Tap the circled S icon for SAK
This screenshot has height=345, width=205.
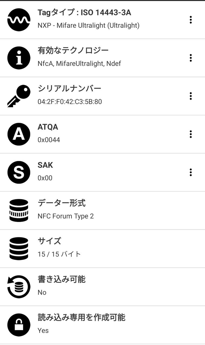pyautogui.click(x=19, y=172)
